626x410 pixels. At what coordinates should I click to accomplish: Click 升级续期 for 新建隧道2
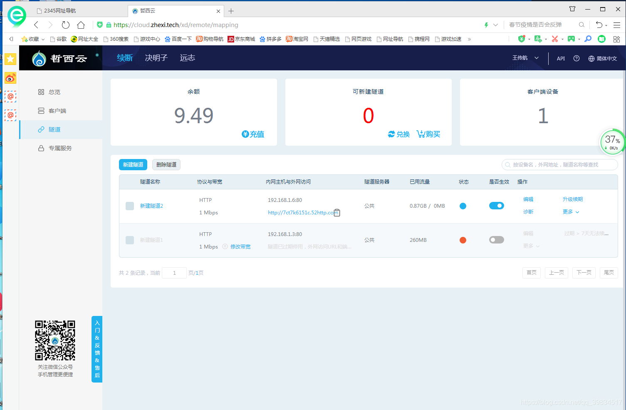(573, 199)
